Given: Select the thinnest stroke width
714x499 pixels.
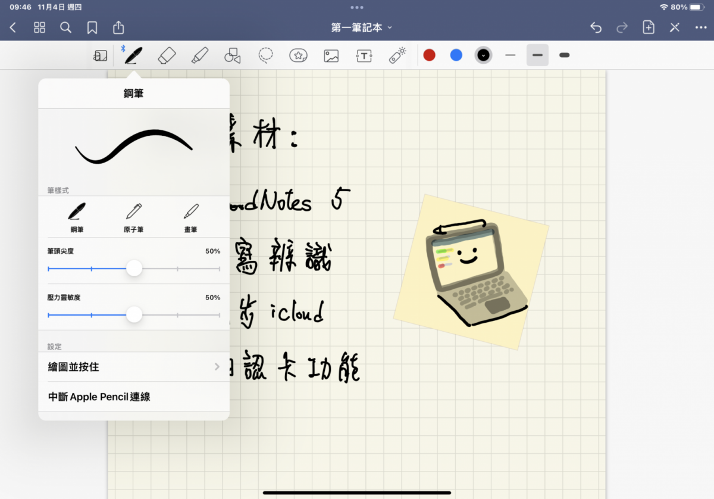Looking at the screenshot, I should pos(510,55).
